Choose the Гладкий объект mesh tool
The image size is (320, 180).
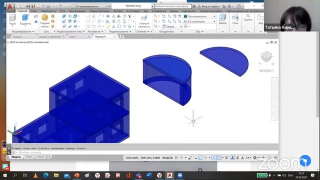44,21
